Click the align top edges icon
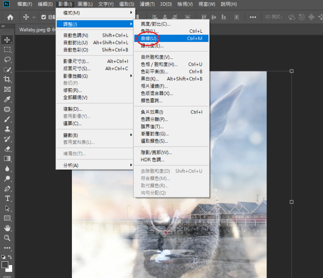Image resolution: width=323 pixels, height=278 pixels. coord(204,17)
